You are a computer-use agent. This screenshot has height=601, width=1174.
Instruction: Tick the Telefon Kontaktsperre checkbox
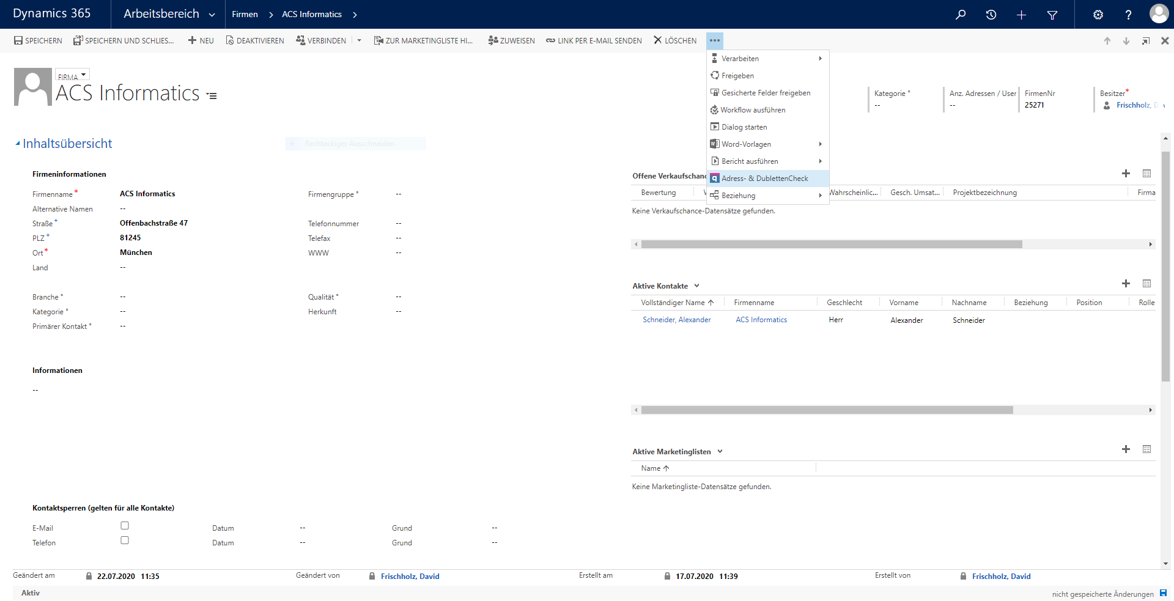pos(125,540)
